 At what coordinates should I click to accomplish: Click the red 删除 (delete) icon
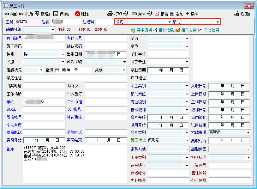82,14
